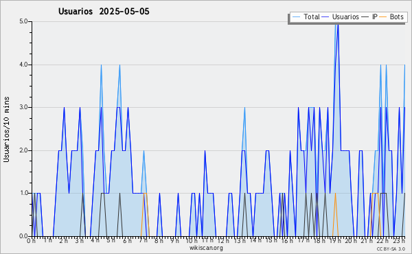
Task: Click the '5.0' y-axis tick label
Action: coord(23,21)
